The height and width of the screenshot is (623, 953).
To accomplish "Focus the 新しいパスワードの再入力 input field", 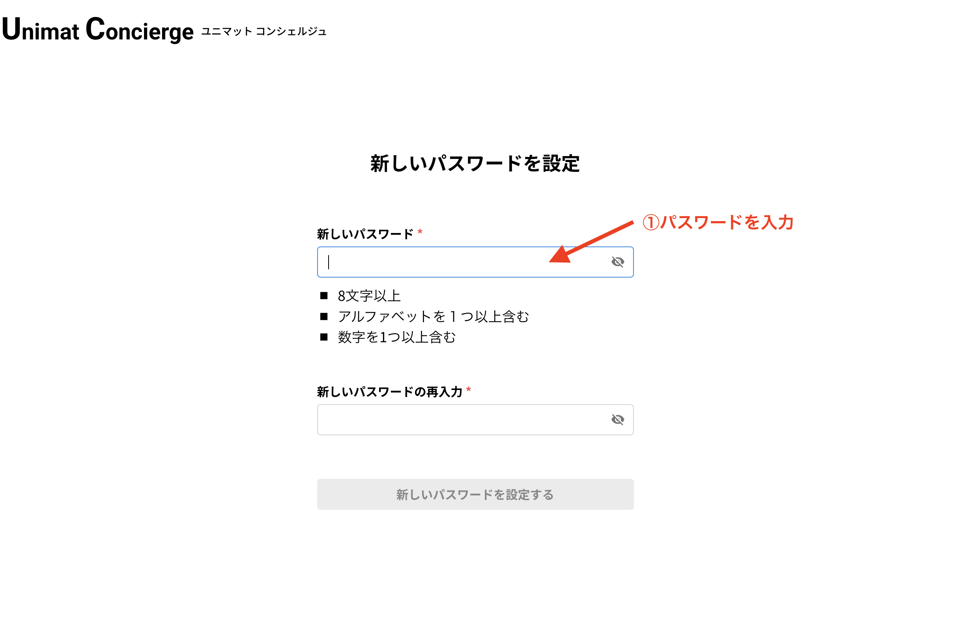I will [441, 419].
